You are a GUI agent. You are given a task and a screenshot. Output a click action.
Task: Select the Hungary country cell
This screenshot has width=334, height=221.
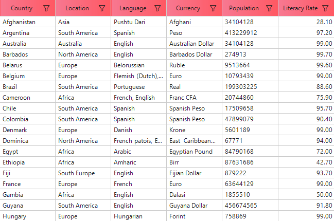pyautogui.click(x=14, y=216)
